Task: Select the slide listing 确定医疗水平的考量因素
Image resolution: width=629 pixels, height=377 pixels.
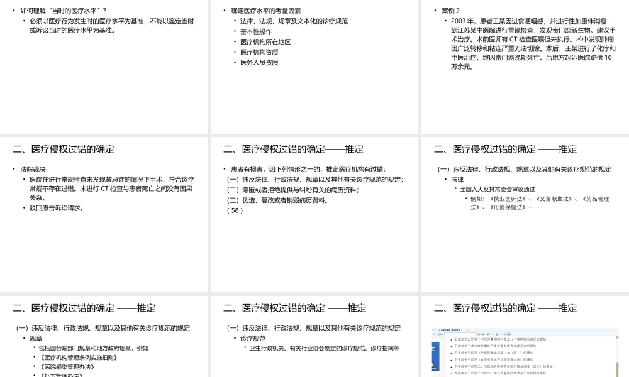Action: coord(314,67)
